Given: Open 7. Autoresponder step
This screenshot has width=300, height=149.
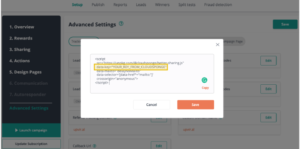Looking at the screenshot, I should pos(28,95).
